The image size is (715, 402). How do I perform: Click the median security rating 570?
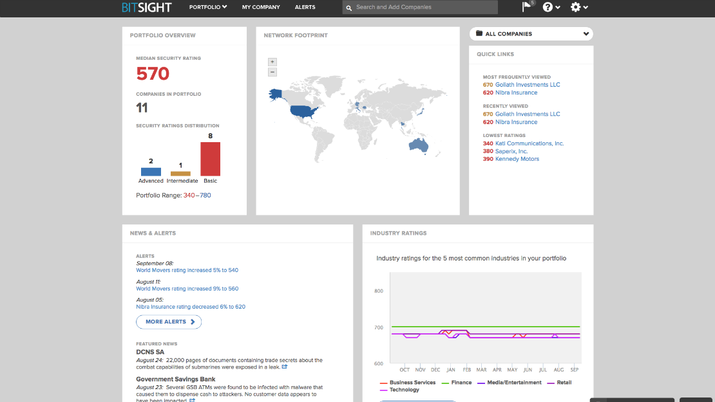(153, 74)
